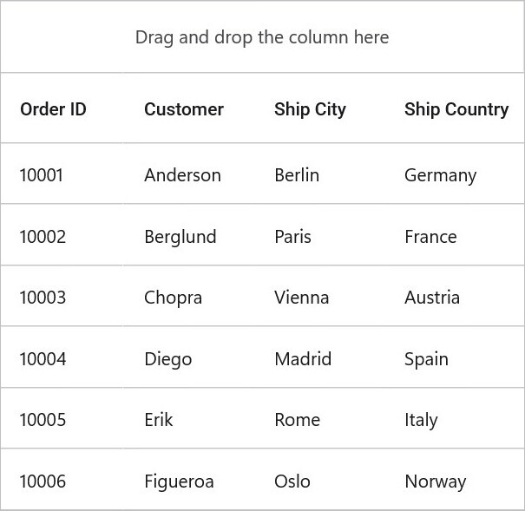525x511 pixels.
Task: Select the Ship Country column header
Action: [x=456, y=109]
